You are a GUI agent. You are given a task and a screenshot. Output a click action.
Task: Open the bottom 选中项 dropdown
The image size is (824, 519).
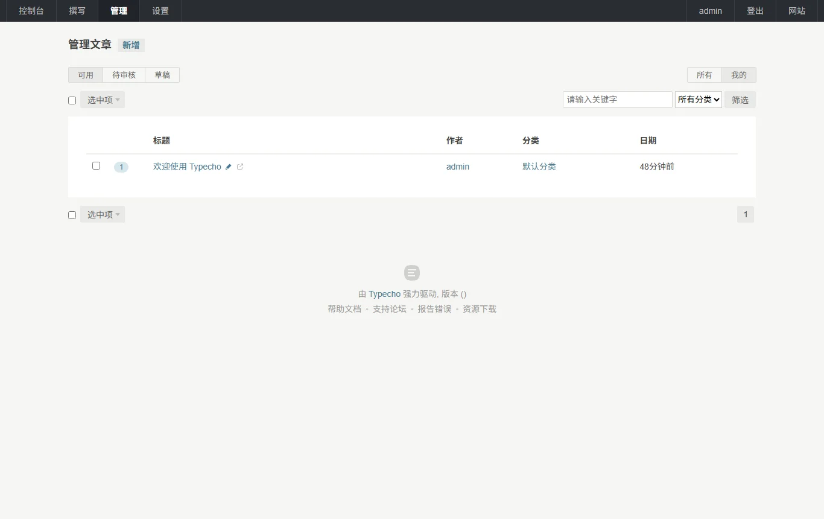click(x=103, y=215)
